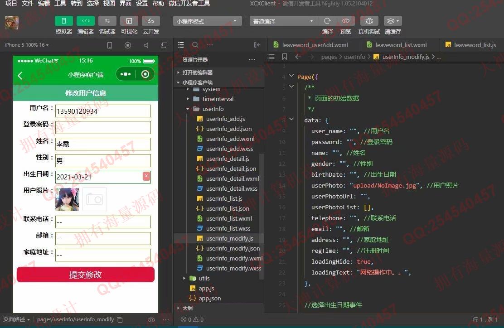Fold the Page({ code block

pyautogui.click(x=291, y=76)
